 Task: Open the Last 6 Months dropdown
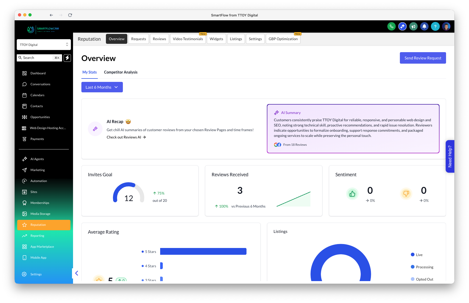(x=102, y=87)
